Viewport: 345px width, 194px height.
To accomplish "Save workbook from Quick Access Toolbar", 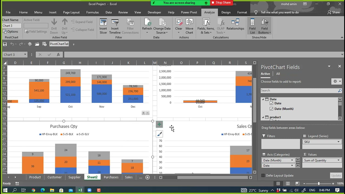I will [5, 44].
